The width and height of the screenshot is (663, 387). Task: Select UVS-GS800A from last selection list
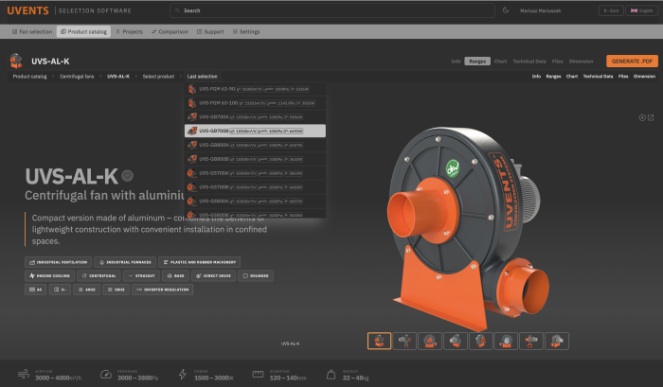[255, 202]
